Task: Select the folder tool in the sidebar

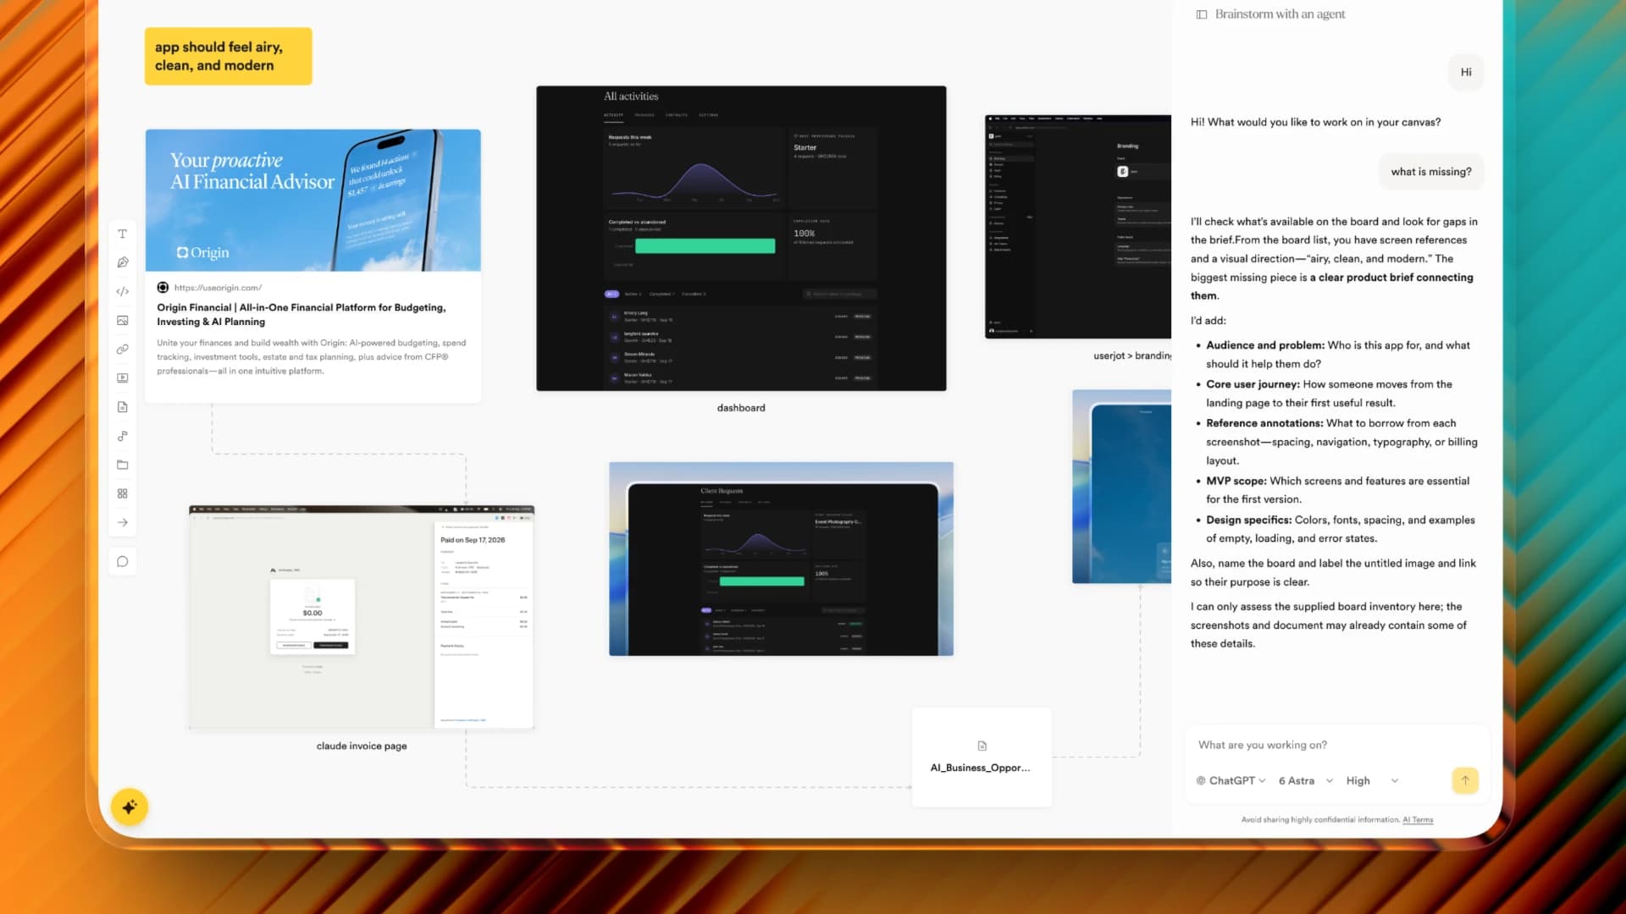Action: click(123, 465)
